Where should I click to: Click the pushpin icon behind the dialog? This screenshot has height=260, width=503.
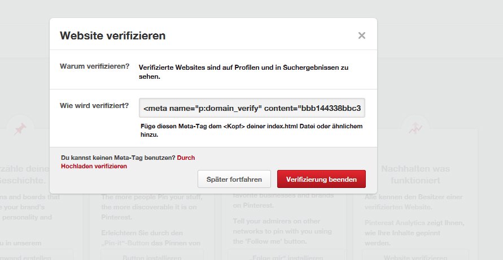pyautogui.click(x=20, y=129)
